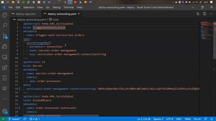Open the volume control in system tray

pos(196,2)
